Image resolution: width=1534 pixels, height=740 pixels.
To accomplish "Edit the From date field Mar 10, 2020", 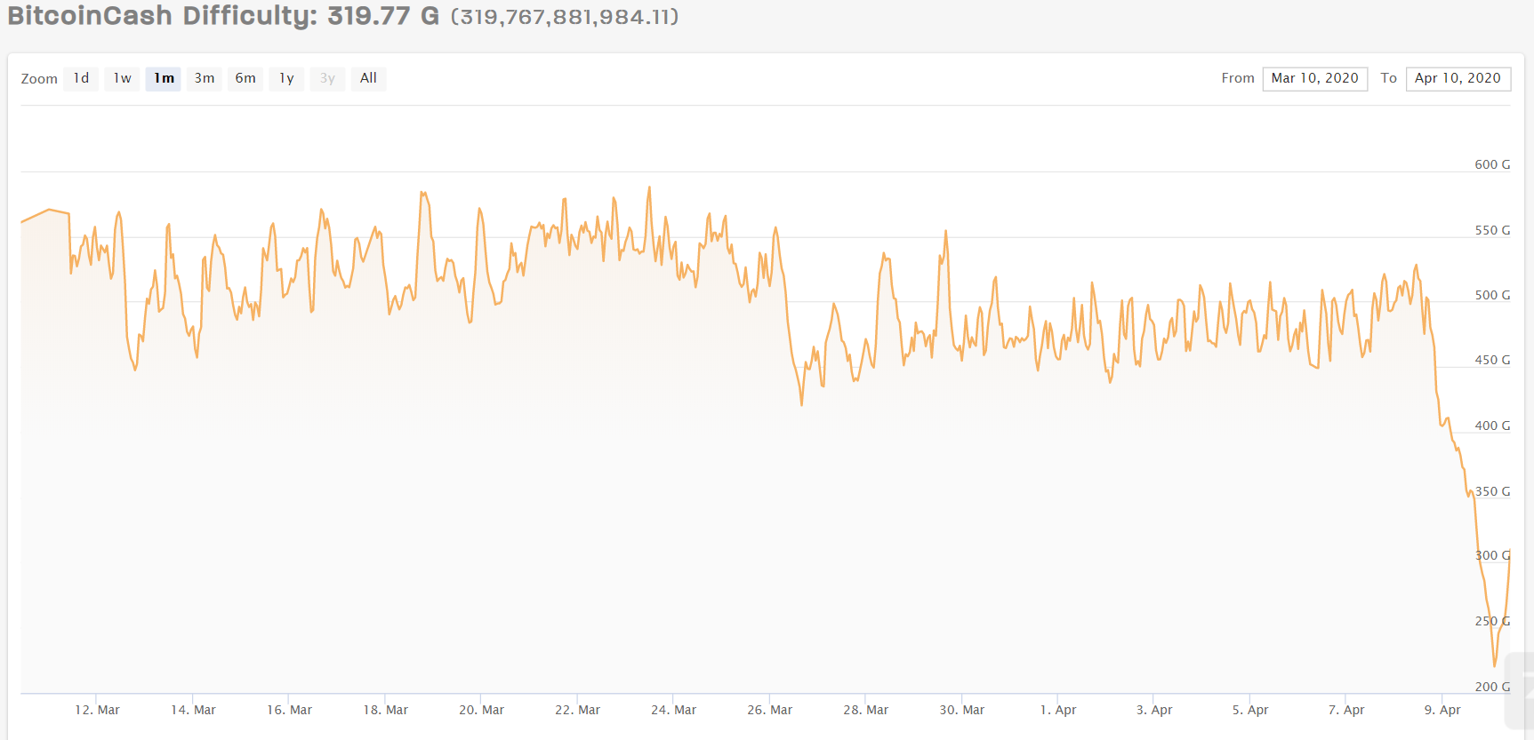I will [1315, 78].
